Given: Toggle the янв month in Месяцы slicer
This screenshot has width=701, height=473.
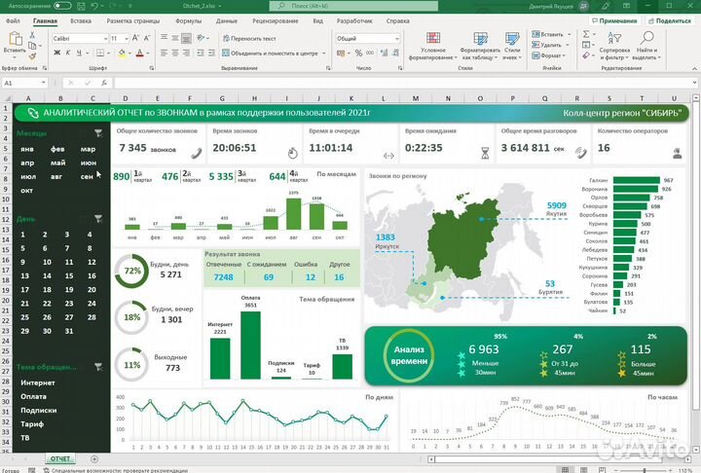Looking at the screenshot, I should coord(27,149).
